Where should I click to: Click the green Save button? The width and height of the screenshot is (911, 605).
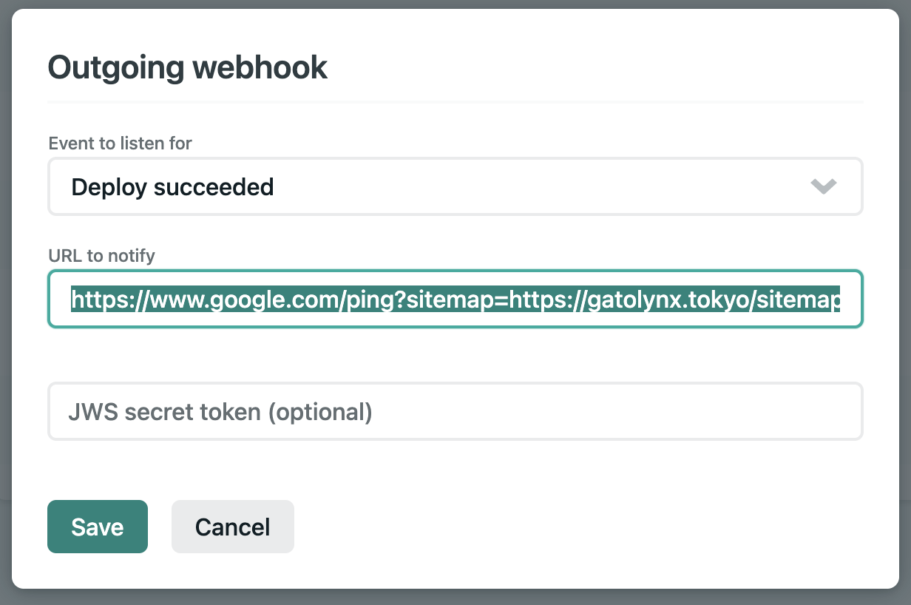98,527
